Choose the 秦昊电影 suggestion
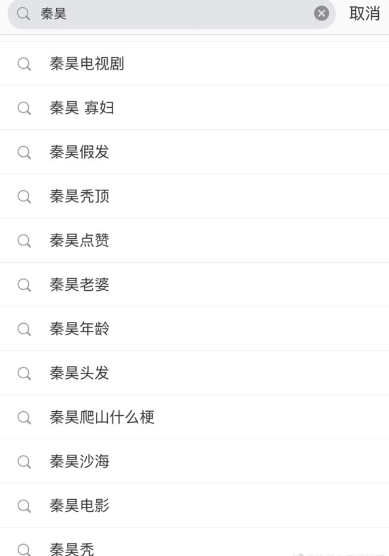Viewport: 389px width, 556px height. (x=194, y=506)
